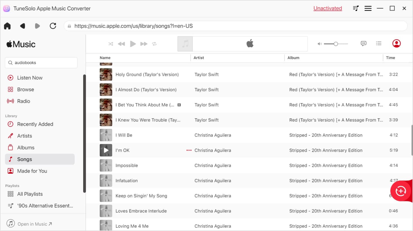Select song Infatuation

tap(126, 181)
